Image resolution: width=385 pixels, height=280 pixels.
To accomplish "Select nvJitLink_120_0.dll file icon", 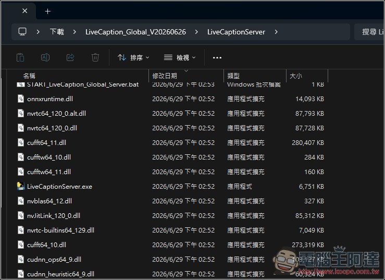I will pos(21,215).
